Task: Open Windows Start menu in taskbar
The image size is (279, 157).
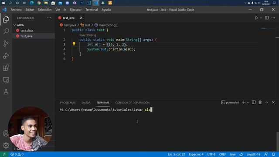Action: pyautogui.click(x=3, y=3)
